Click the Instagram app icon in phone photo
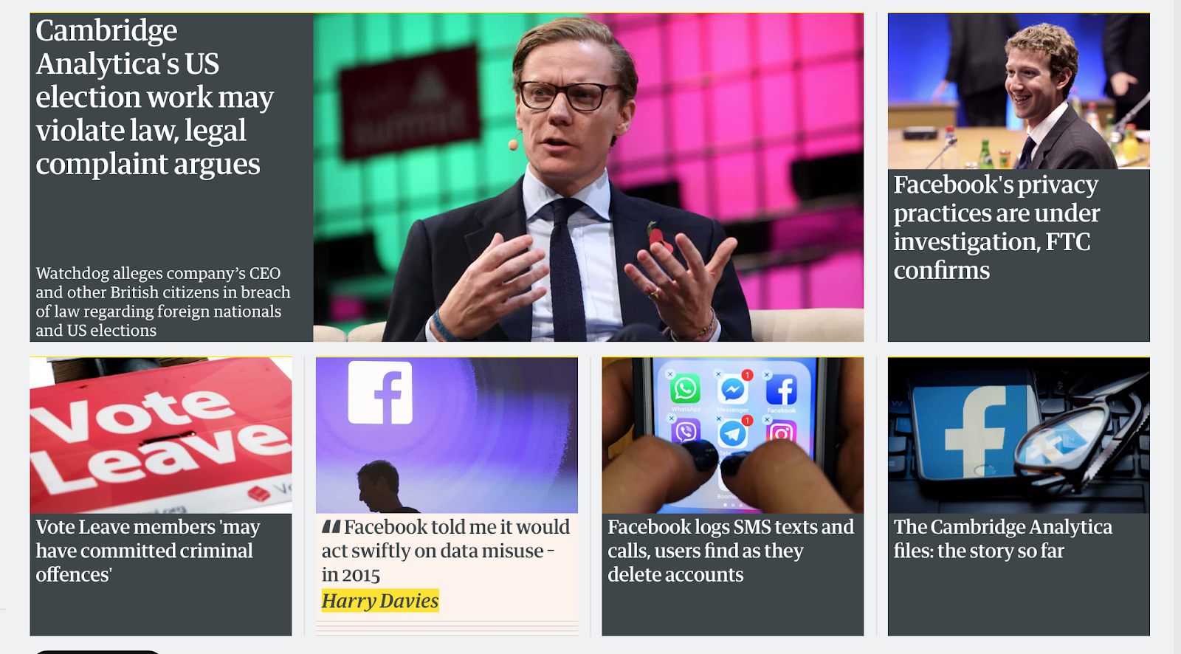The height and width of the screenshot is (654, 1181). click(x=781, y=433)
